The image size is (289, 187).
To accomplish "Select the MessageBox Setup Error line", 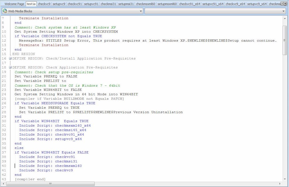I will point(148,41).
